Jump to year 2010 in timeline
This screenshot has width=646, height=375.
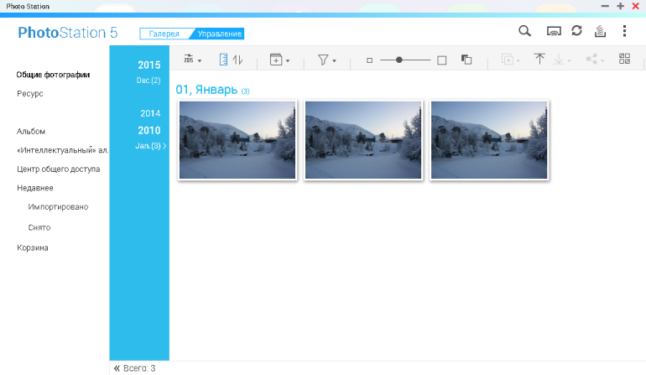tap(149, 131)
